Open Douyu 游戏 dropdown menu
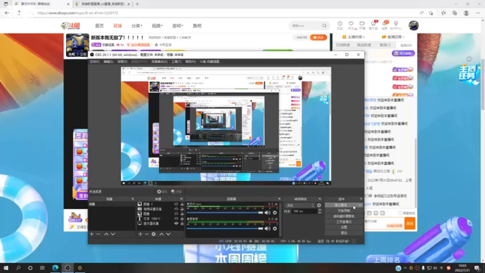 click(178, 25)
